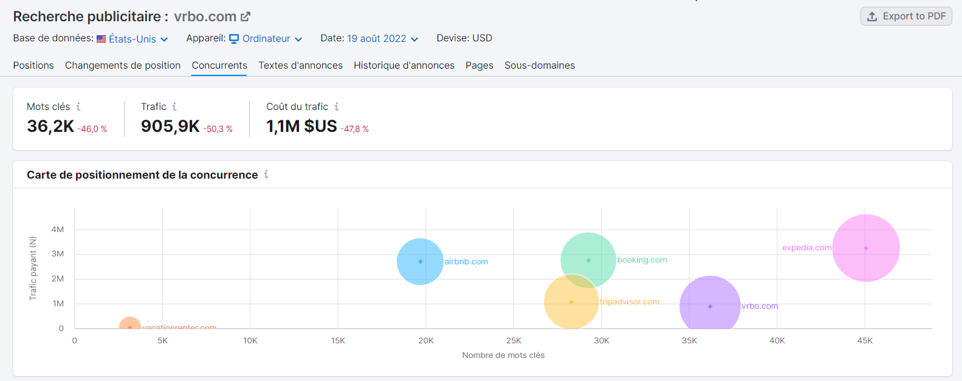Click the upload icon in Export to PDF
962x381 pixels.
point(872,16)
